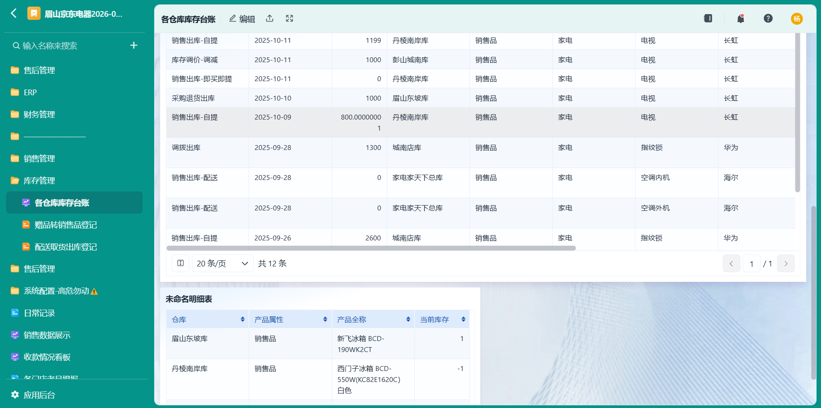The height and width of the screenshot is (408, 821).
Task: Sort by 产品属性 column arrows
Action: [x=325, y=319]
